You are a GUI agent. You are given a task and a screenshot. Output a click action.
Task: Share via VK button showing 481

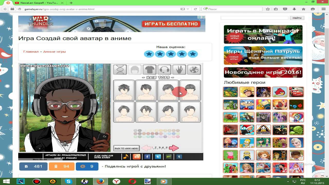[33, 166]
